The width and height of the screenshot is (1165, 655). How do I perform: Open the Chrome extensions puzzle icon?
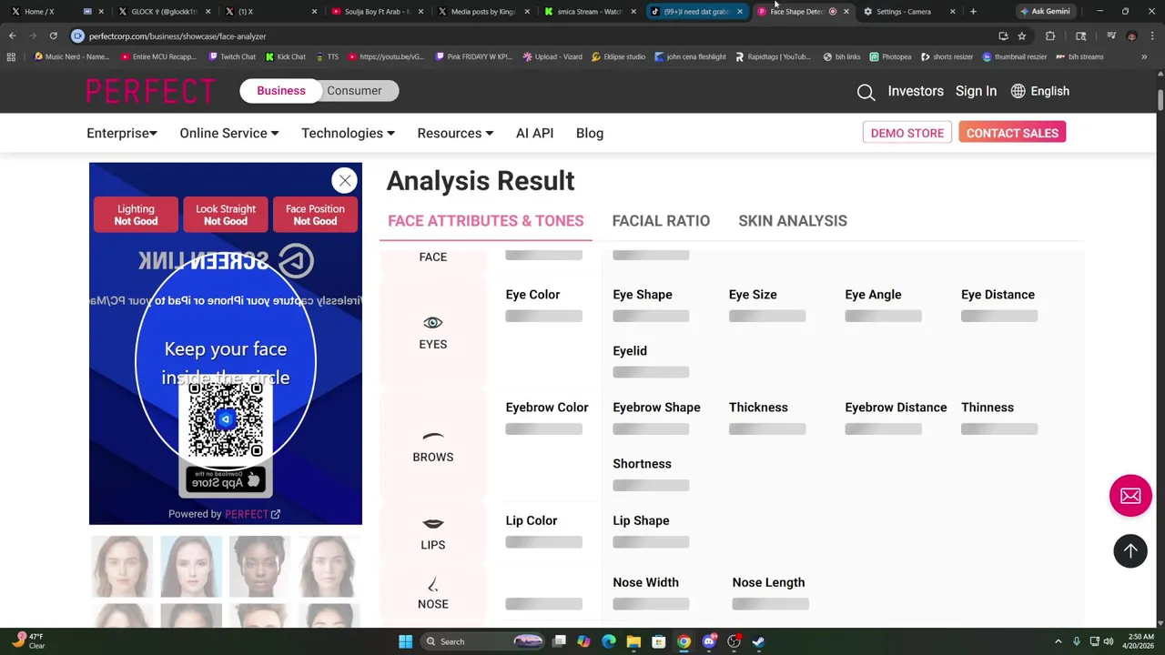pyautogui.click(x=1050, y=36)
